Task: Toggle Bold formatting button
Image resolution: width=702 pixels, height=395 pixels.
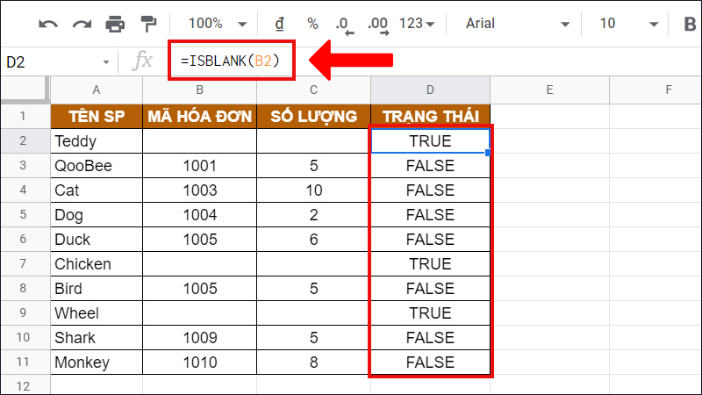Action: (689, 24)
